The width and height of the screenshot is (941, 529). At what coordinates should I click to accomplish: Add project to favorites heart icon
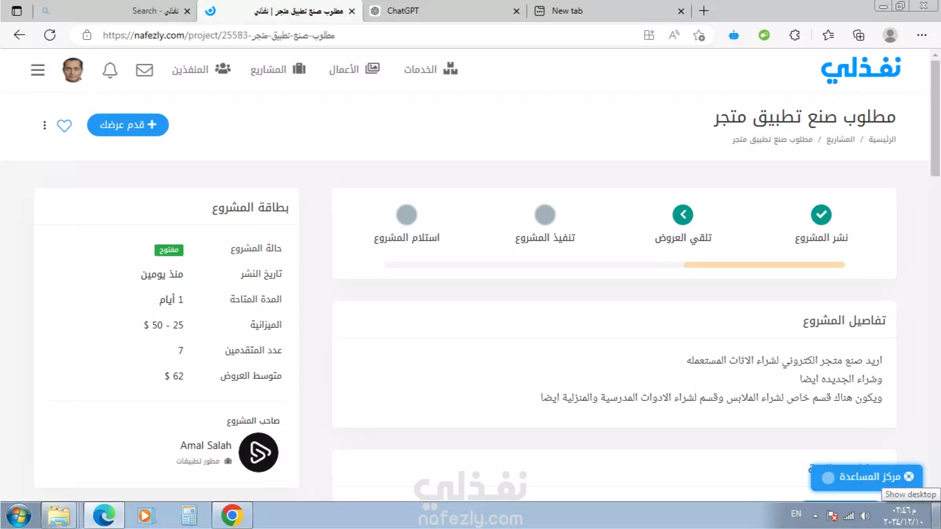pos(64,125)
